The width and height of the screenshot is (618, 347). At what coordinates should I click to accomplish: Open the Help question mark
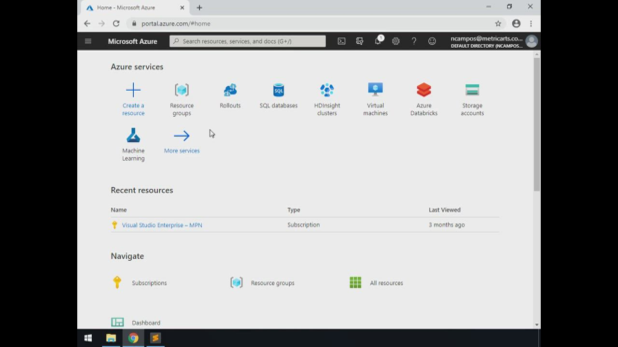tap(414, 41)
